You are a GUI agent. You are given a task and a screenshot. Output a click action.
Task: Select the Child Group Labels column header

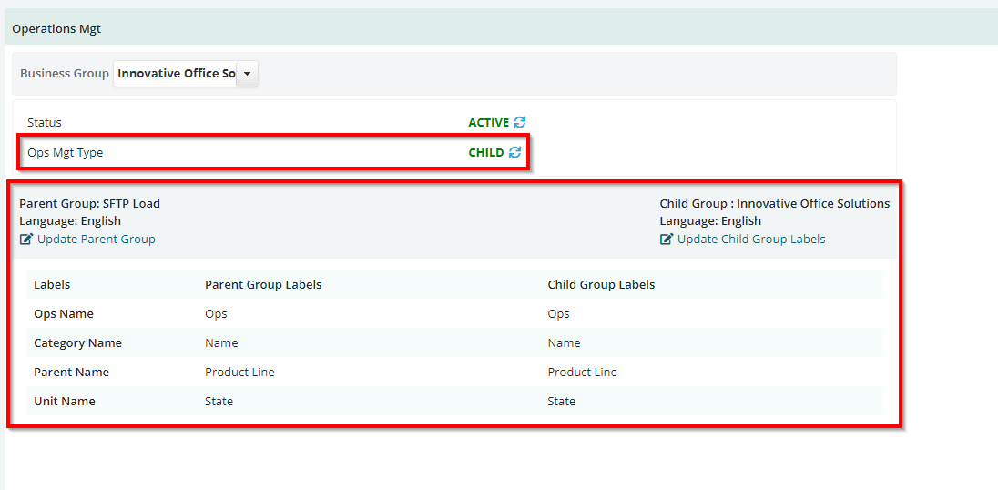point(601,284)
